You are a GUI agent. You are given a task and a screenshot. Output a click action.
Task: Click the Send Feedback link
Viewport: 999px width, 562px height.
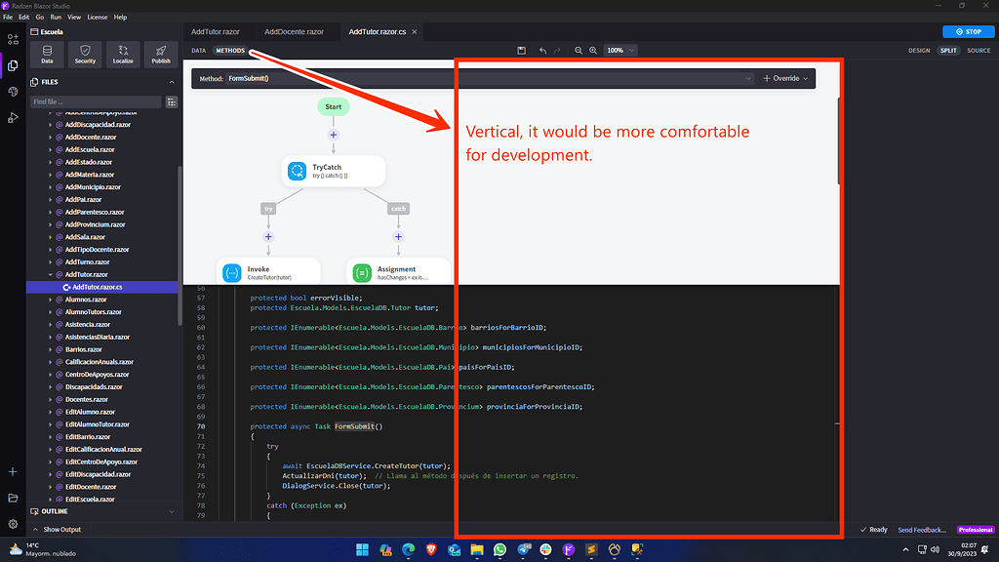921,529
